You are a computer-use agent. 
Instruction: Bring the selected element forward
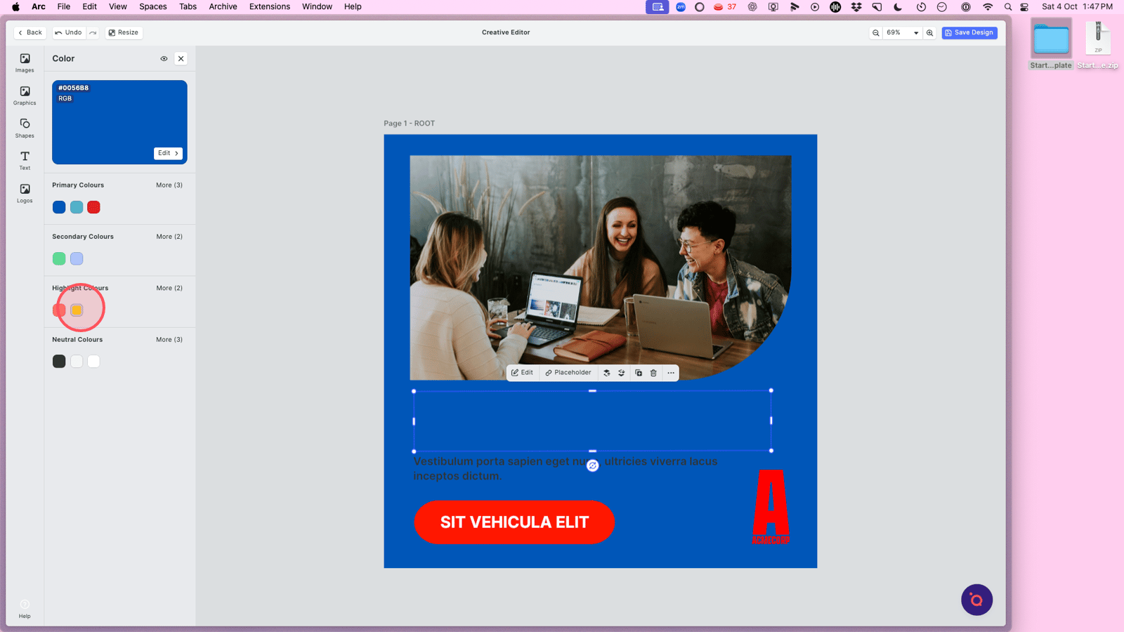(607, 373)
